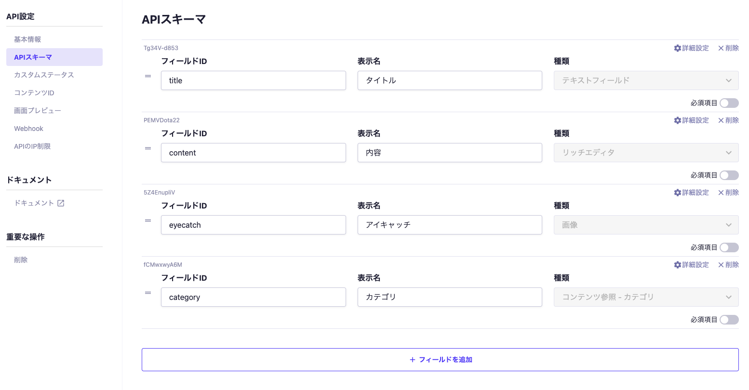Focus the title フィールドID input
The height and width of the screenshot is (390, 749).
click(254, 80)
